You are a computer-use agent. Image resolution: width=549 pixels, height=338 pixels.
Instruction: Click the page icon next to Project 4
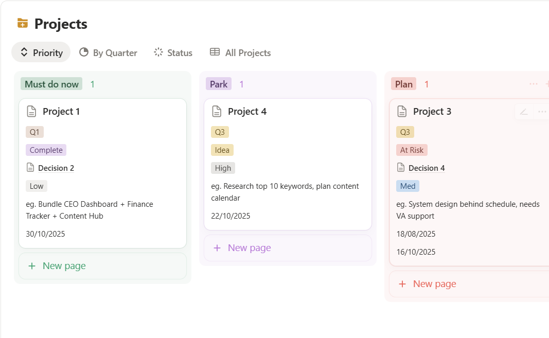[x=217, y=111]
